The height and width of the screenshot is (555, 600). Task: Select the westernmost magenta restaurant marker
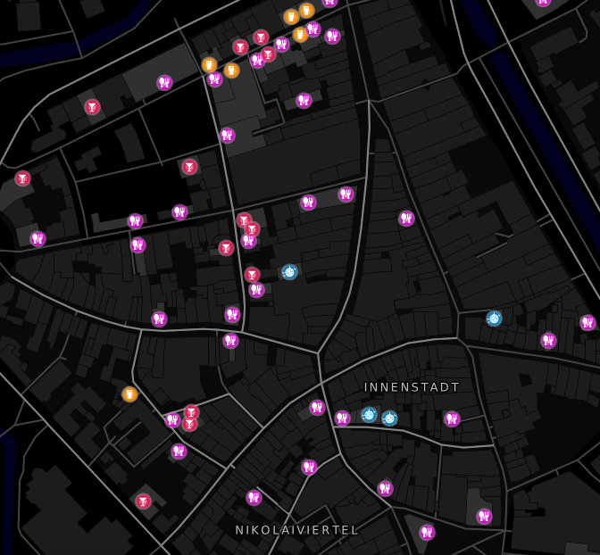pyautogui.click(x=37, y=239)
